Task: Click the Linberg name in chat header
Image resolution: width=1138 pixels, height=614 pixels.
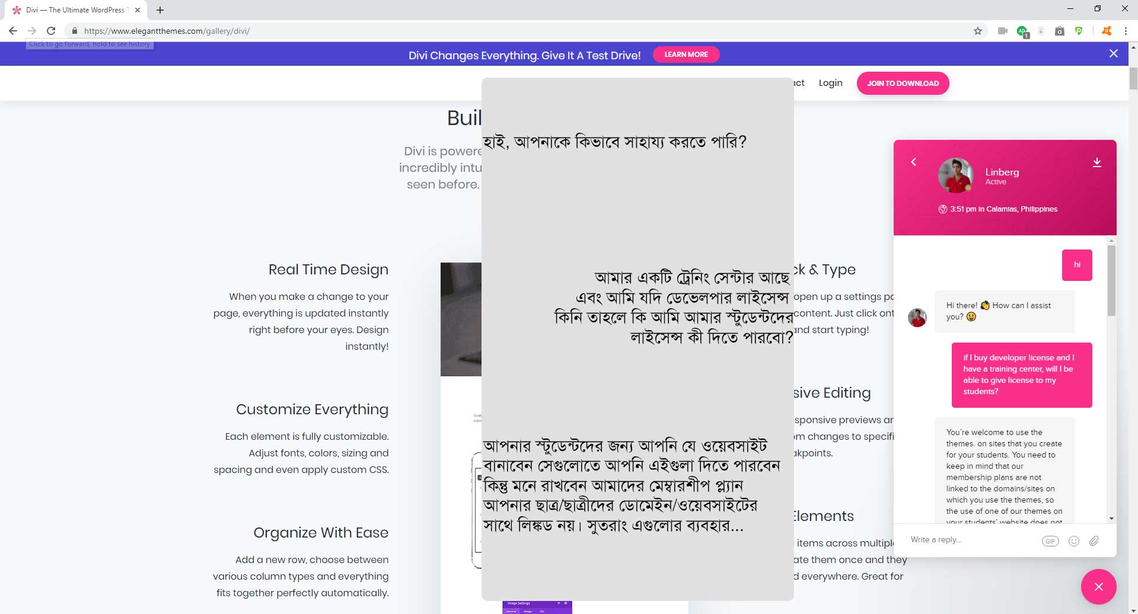Action: coord(1002,172)
